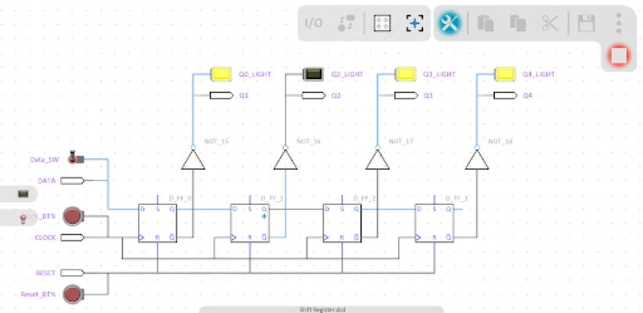Stop the simulation with red stop button
Image resolution: width=643 pixels, height=313 pixels.
click(619, 56)
